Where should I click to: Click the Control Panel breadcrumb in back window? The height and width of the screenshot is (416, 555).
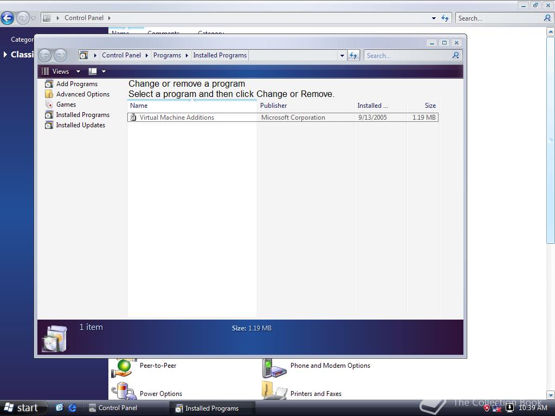[84, 18]
